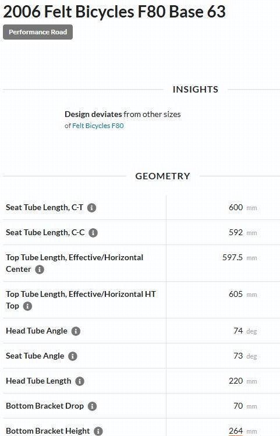Select the 597.5 mm top tube value
The width and height of the screenshot is (280, 436).
240,257
